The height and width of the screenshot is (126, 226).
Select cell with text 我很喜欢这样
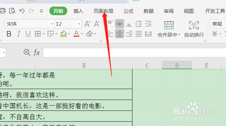66,95
